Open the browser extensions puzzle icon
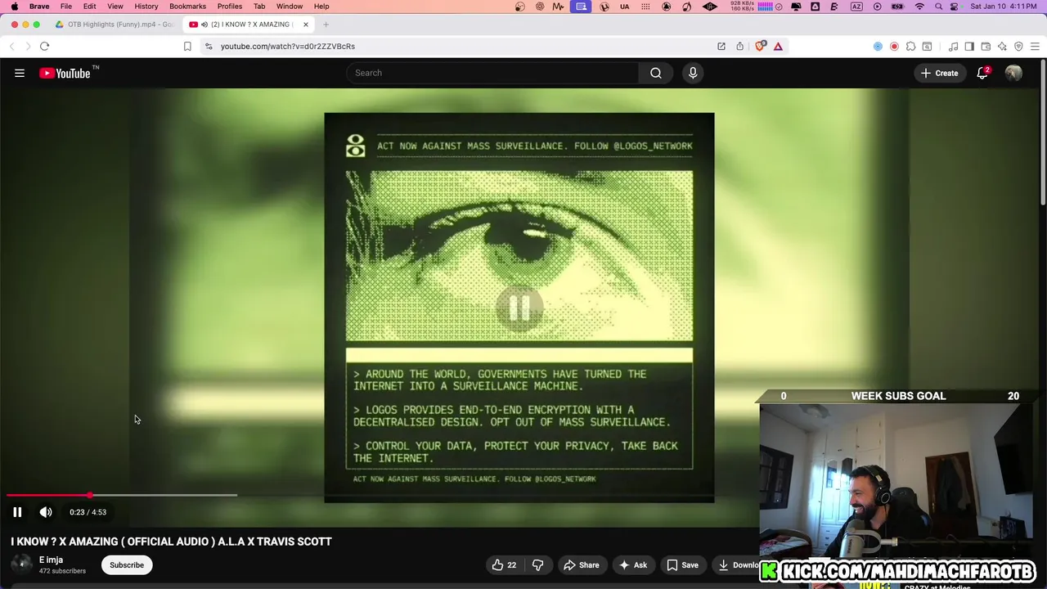This screenshot has width=1047, height=589. (x=910, y=47)
